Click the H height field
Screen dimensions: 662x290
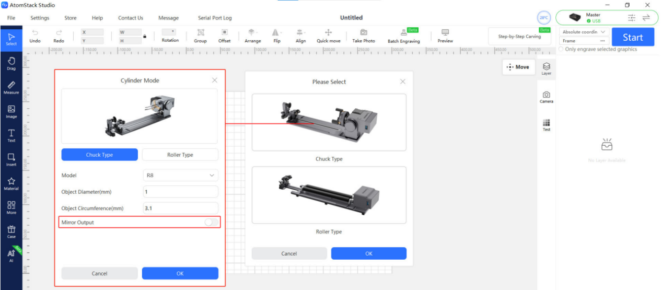(x=130, y=41)
